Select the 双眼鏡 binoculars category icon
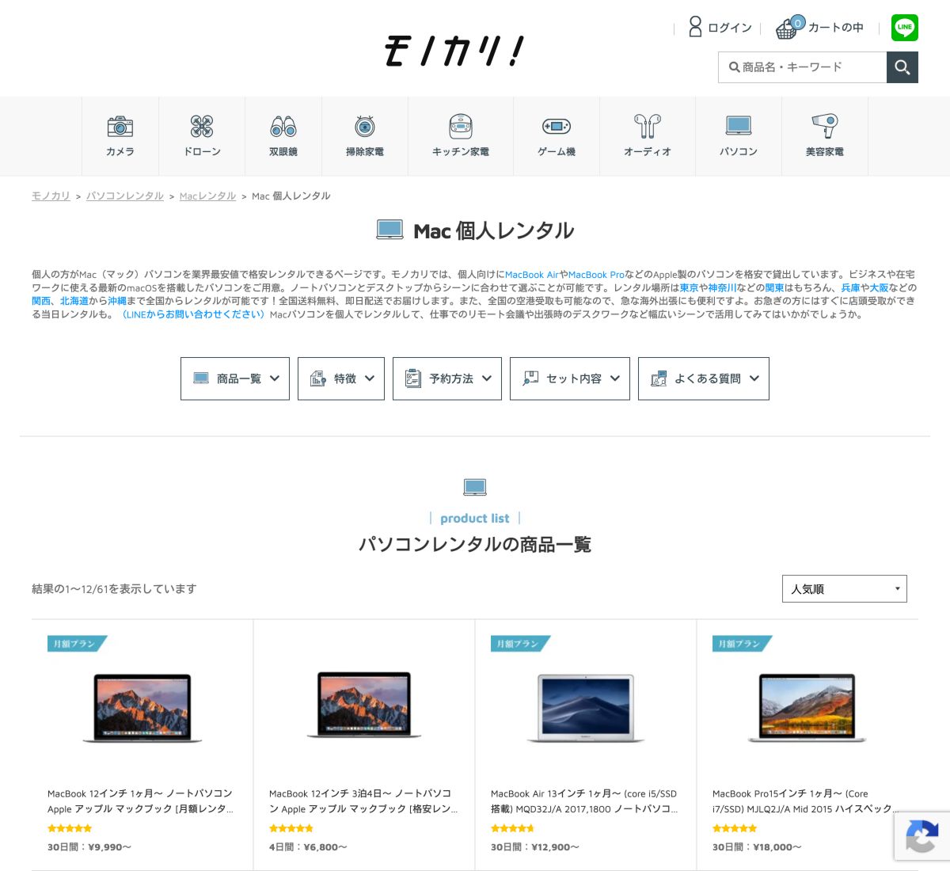Viewport: 950px width, 871px height. (x=283, y=127)
